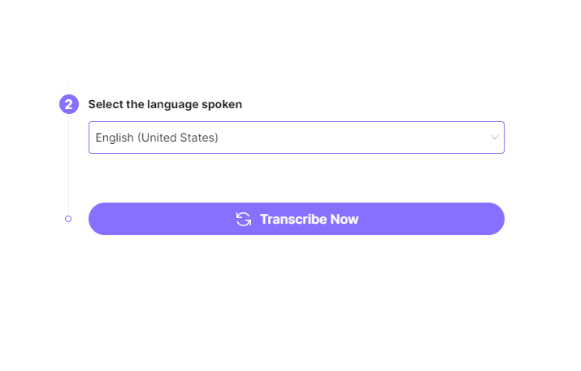This screenshot has height=371, width=581.
Task: Click the sync arrows icon on Transcribe Now
Action: pyautogui.click(x=243, y=219)
